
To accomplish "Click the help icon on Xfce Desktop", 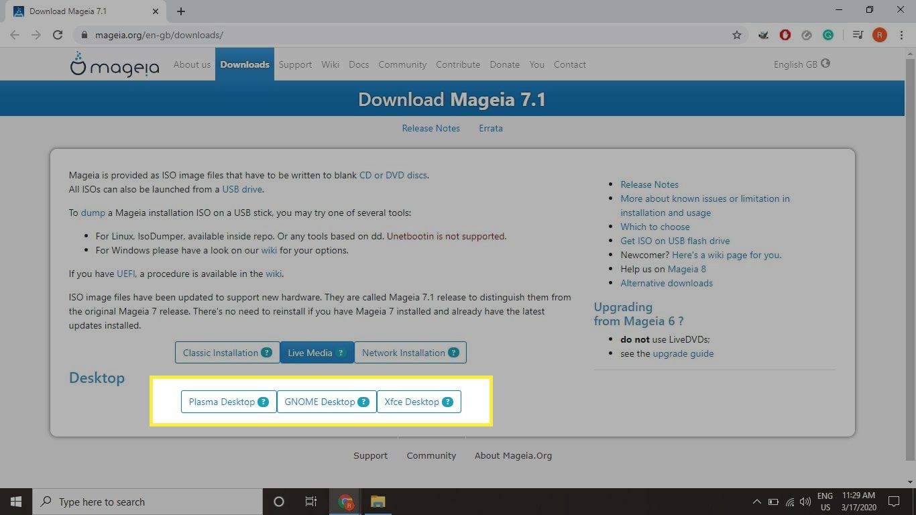I will tap(447, 402).
